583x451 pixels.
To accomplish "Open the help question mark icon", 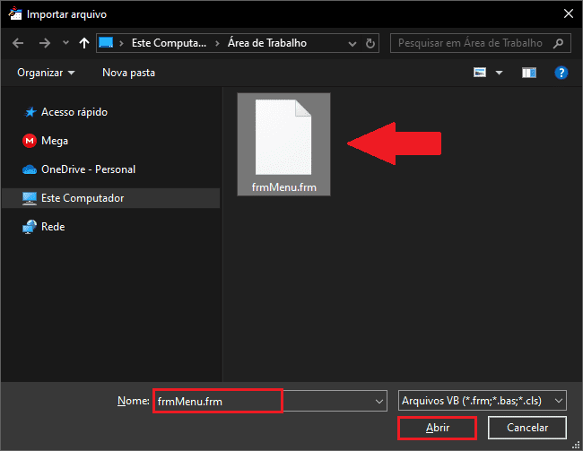I will coord(561,72).
